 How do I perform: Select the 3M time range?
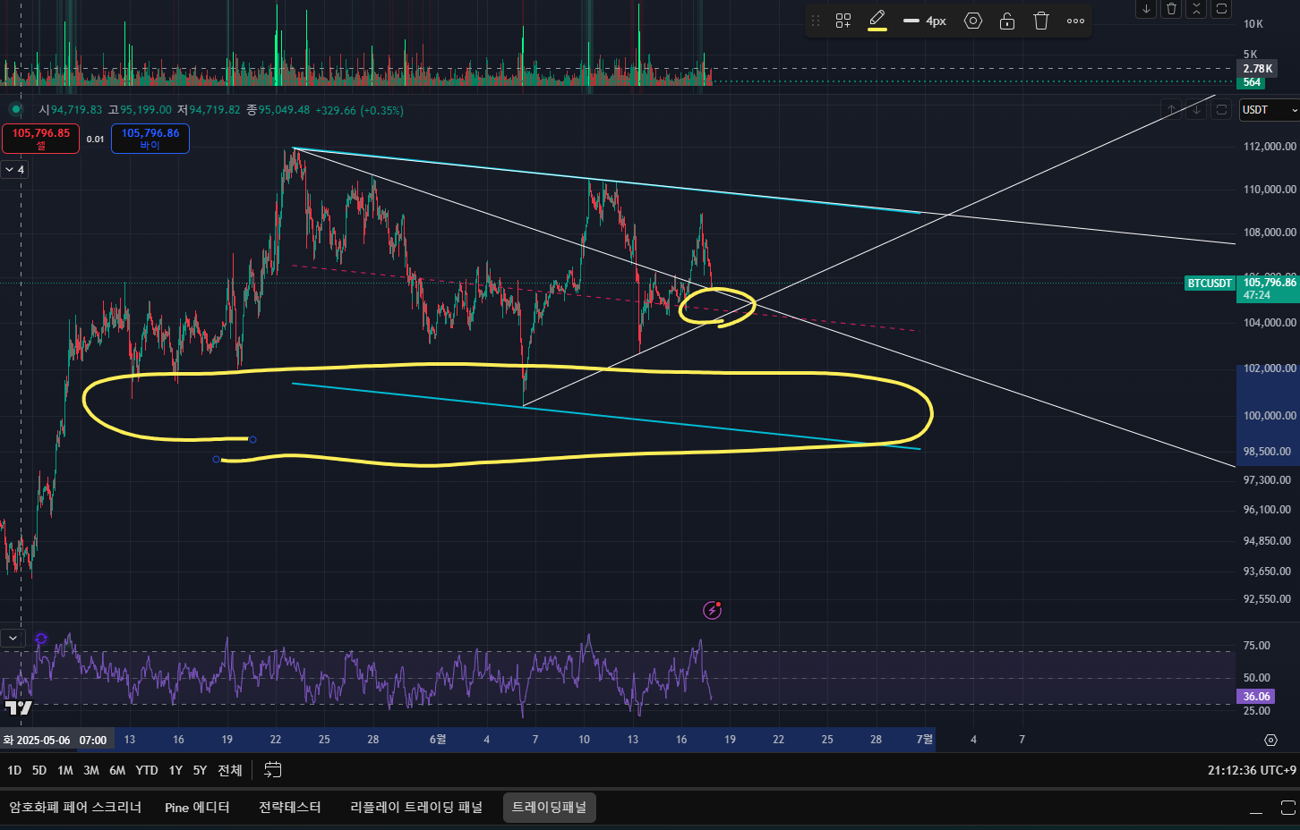tap(91, 770)
